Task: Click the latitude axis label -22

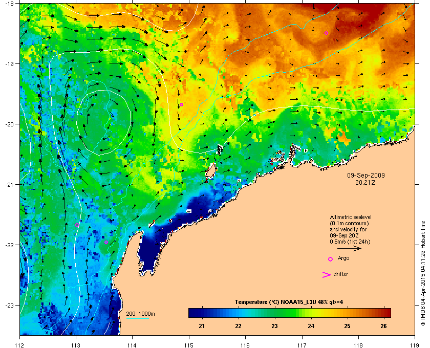Action: 9,245
